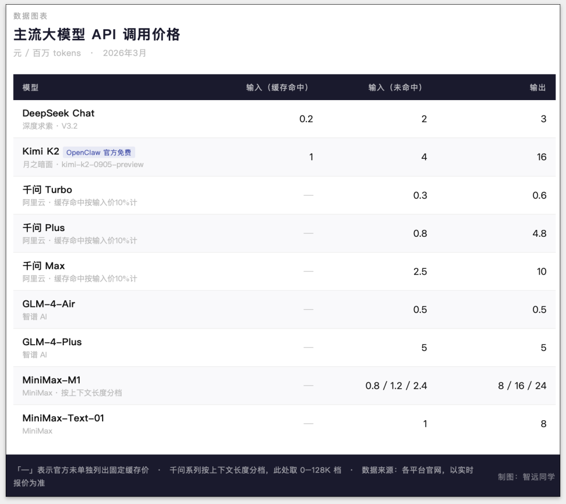Click the 输出 column header
Viewport: 566px width, 504px height.
tap(538, 87)
